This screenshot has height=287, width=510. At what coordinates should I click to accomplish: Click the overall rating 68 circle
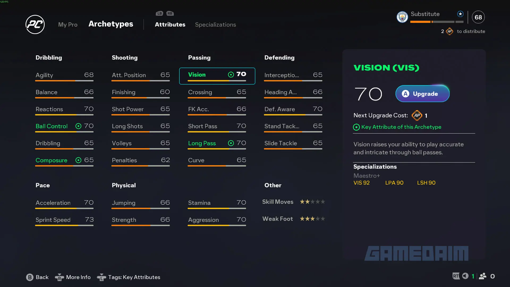(478, 17)
